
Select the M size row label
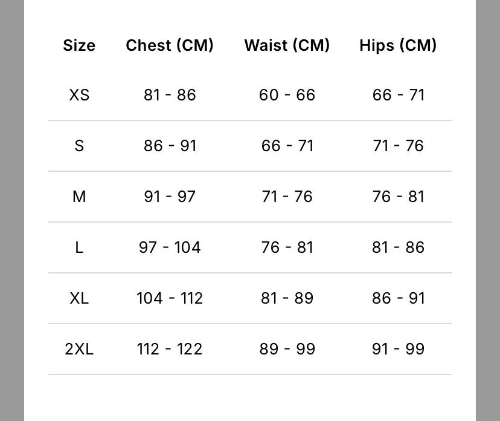point(79,197)
